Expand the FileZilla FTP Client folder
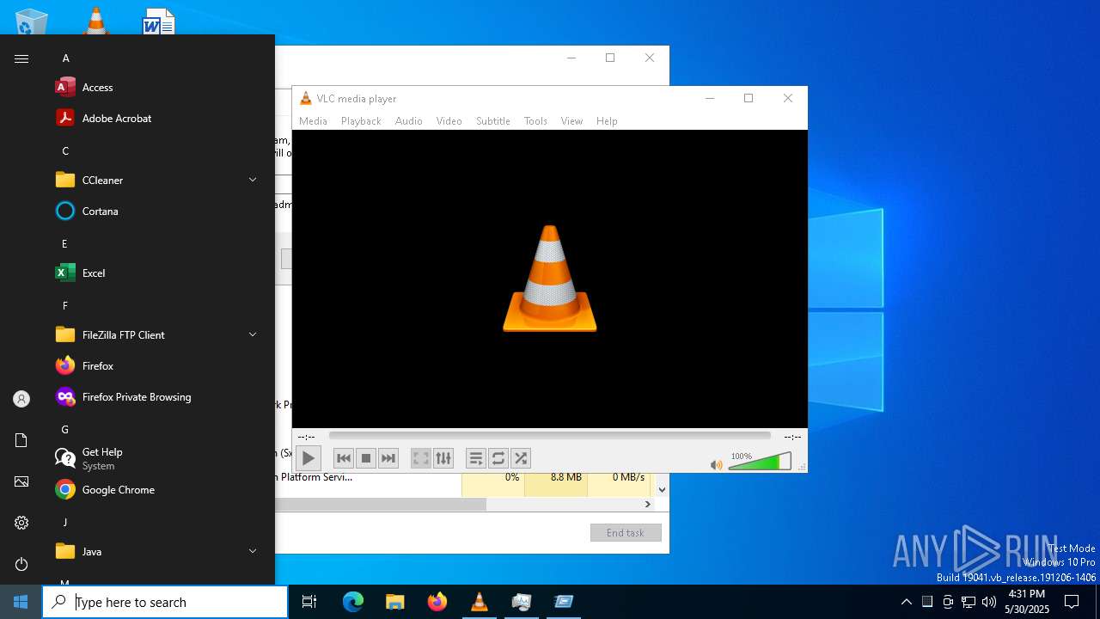 coord(158,335)
